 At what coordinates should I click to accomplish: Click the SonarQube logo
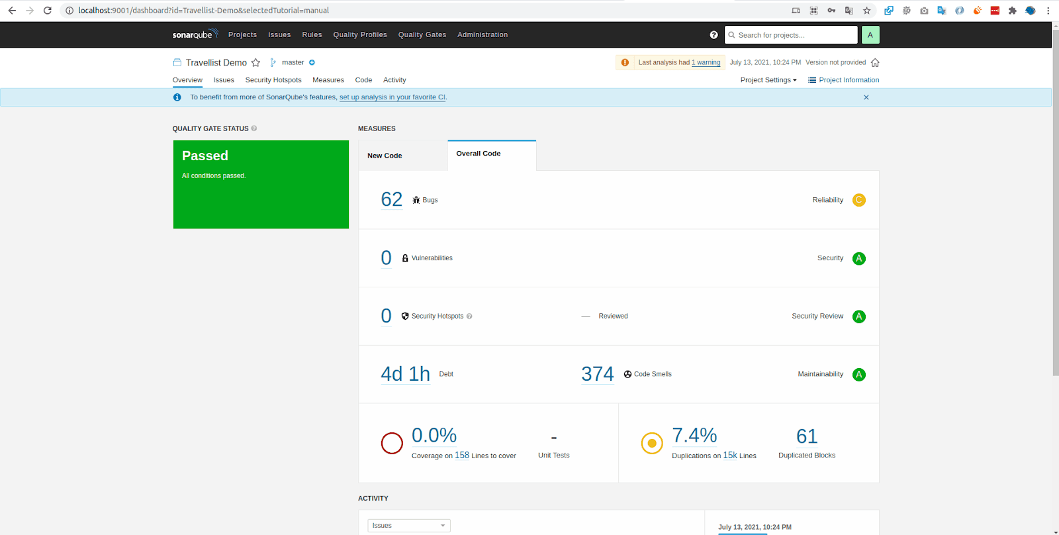(x=195, y=34)
